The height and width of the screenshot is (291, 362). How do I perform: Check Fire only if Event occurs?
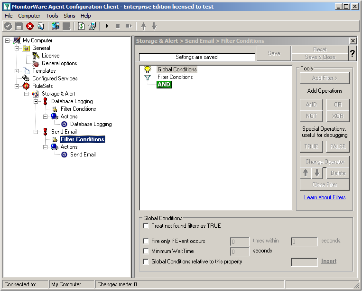click(x=146, y=241)
